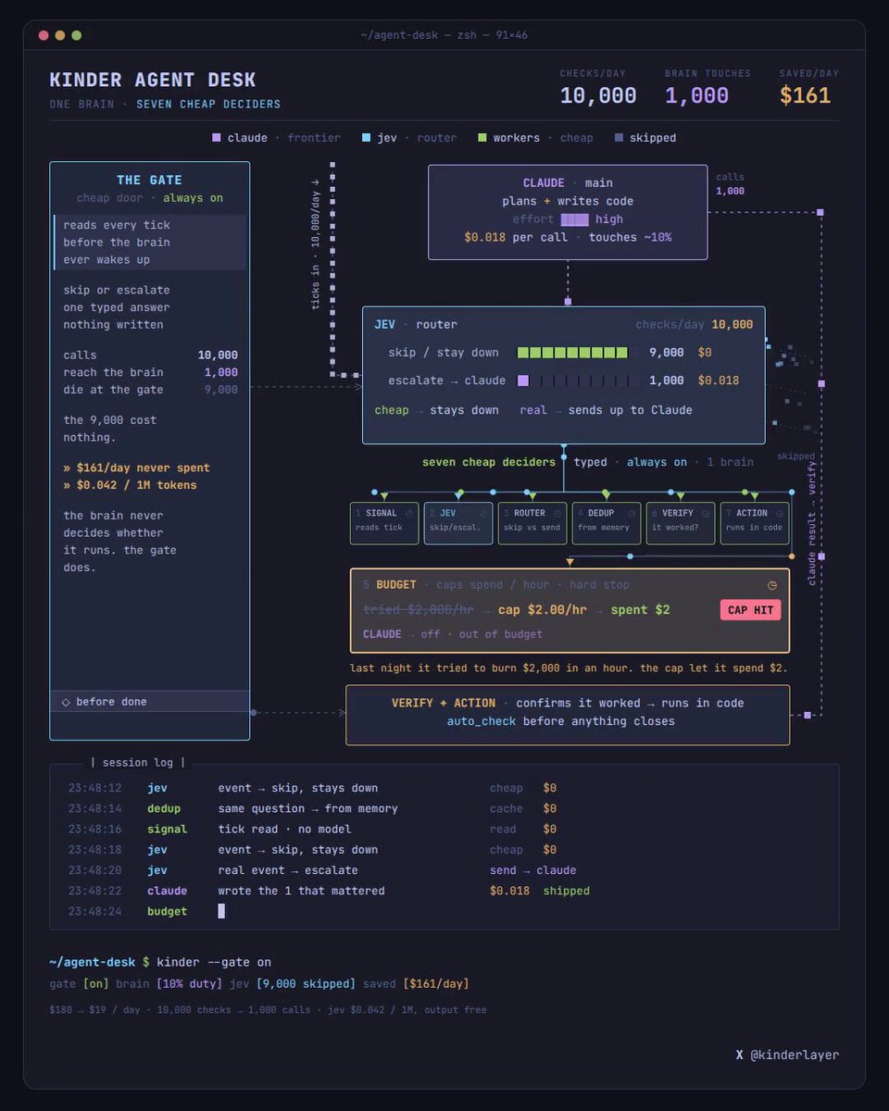Screen dimensions: 889x1111
Task: Open the @kinderlayer handle link
Action: [795, 1055]
